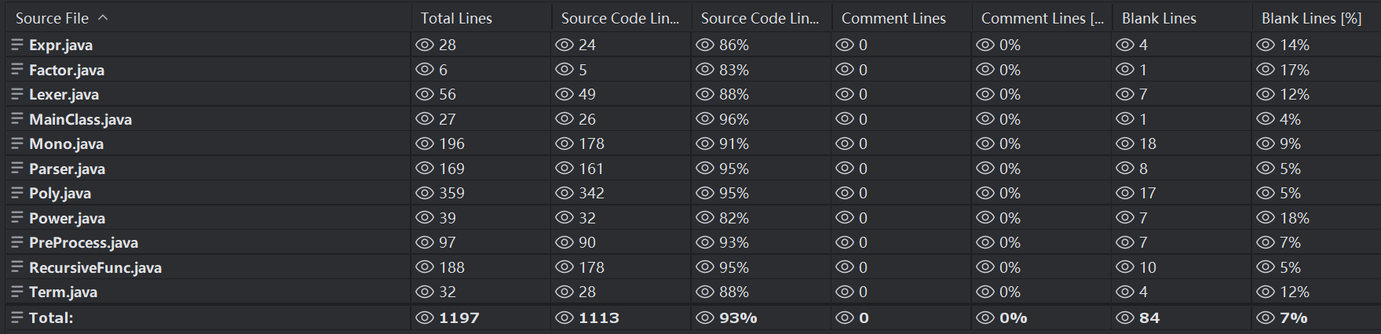Screen dimensions: 1381x334
Task: Click the eye icon next to Power.java's 82%
Action: 705,218
